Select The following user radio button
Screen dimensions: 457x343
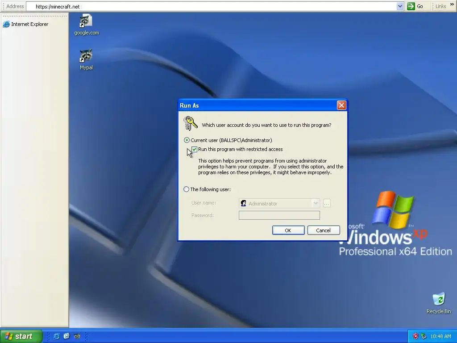[186, 189]
